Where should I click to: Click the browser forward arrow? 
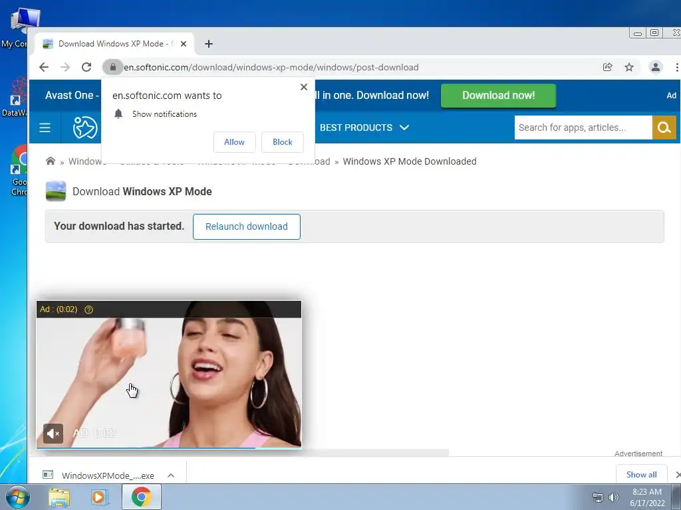pyautogui.click(x=65, y=67)
